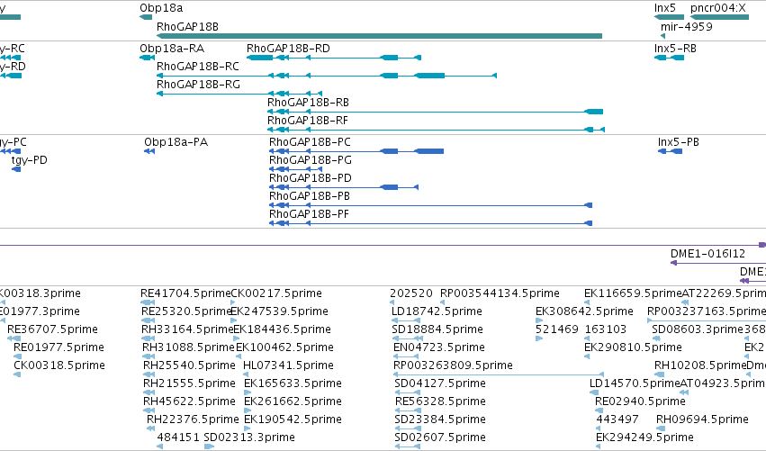Select the Inx5-PB protein label

click(679, 142)
